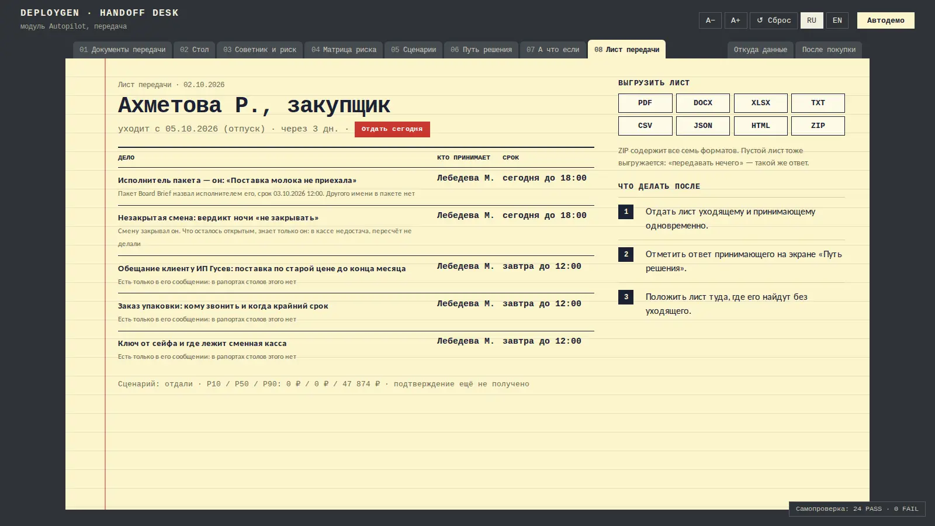Increase font size with A+ button
Screen dimensions: 935x526
click(x=736, y=20)
